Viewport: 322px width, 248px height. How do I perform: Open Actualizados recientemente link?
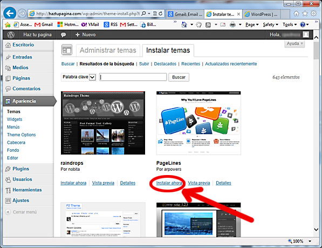231,64
